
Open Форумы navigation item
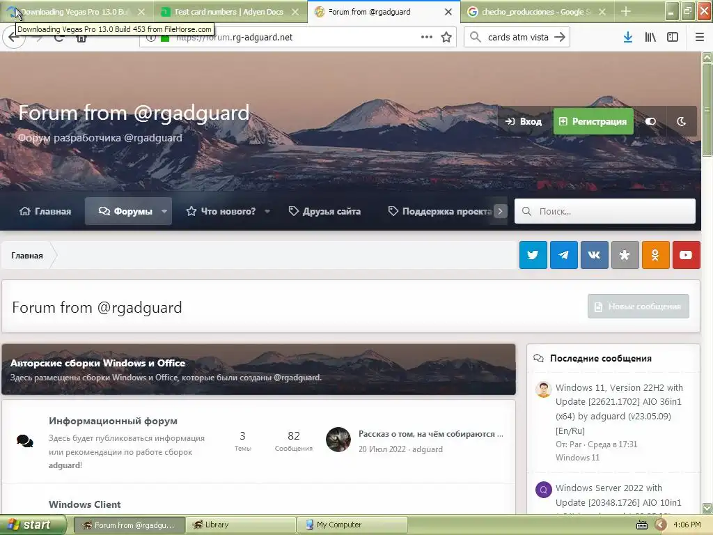[125, 211]
